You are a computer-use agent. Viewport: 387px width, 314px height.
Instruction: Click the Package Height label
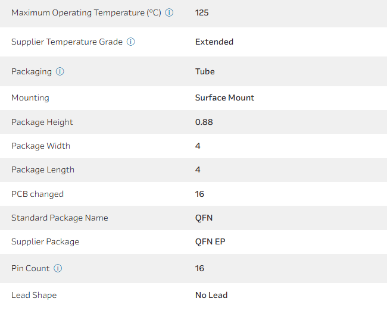point(42,123)
